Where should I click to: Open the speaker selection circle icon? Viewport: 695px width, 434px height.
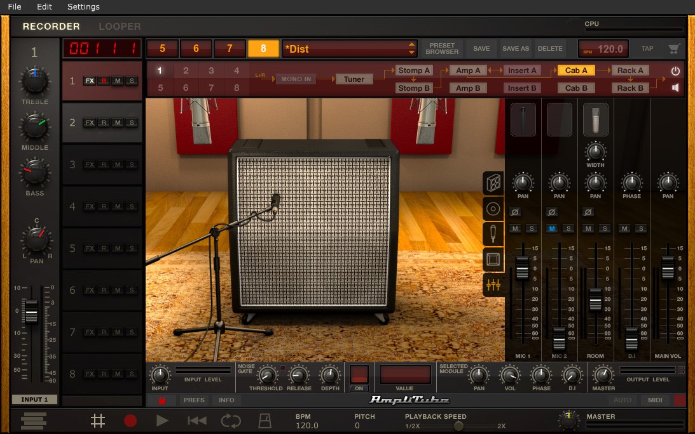tap(493, 209)
